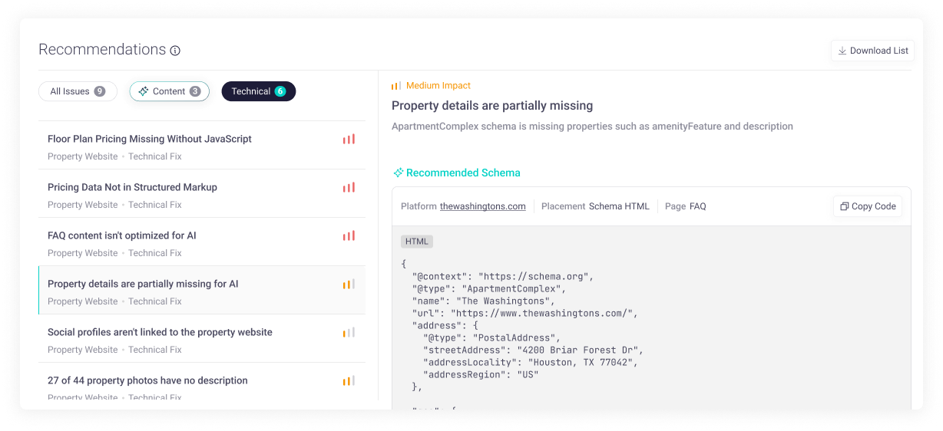
Task: Click the Medium Impact label
Action: [438, 86]
